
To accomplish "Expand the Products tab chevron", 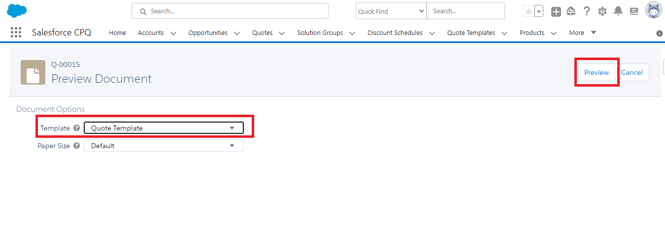I will coord(554,33).
